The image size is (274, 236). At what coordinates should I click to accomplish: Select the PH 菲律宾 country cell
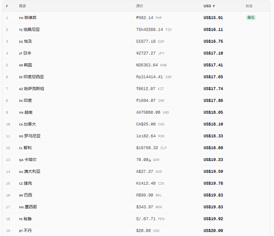(28, 18)
